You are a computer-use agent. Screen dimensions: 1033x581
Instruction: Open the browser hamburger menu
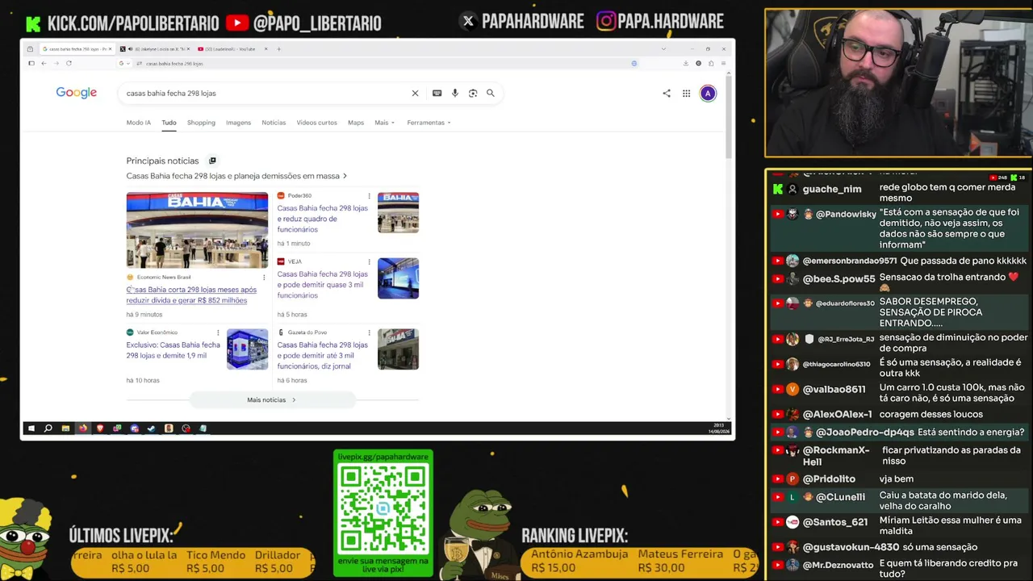723,63
